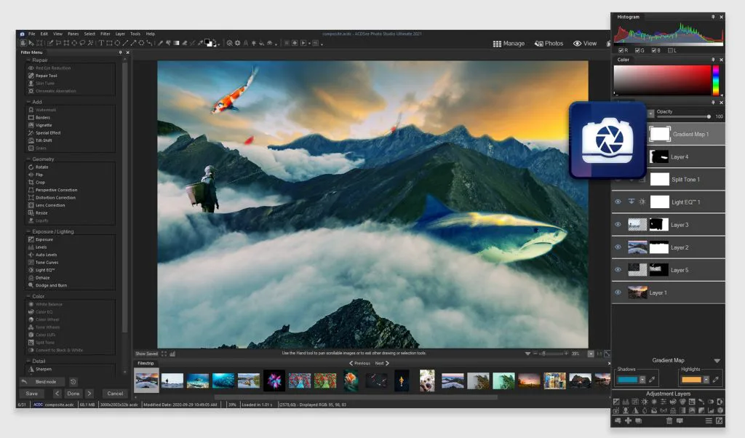Click the Shadows blue color swatch
The width and height of the screenshot is (745, 438).
coord(628,380)
